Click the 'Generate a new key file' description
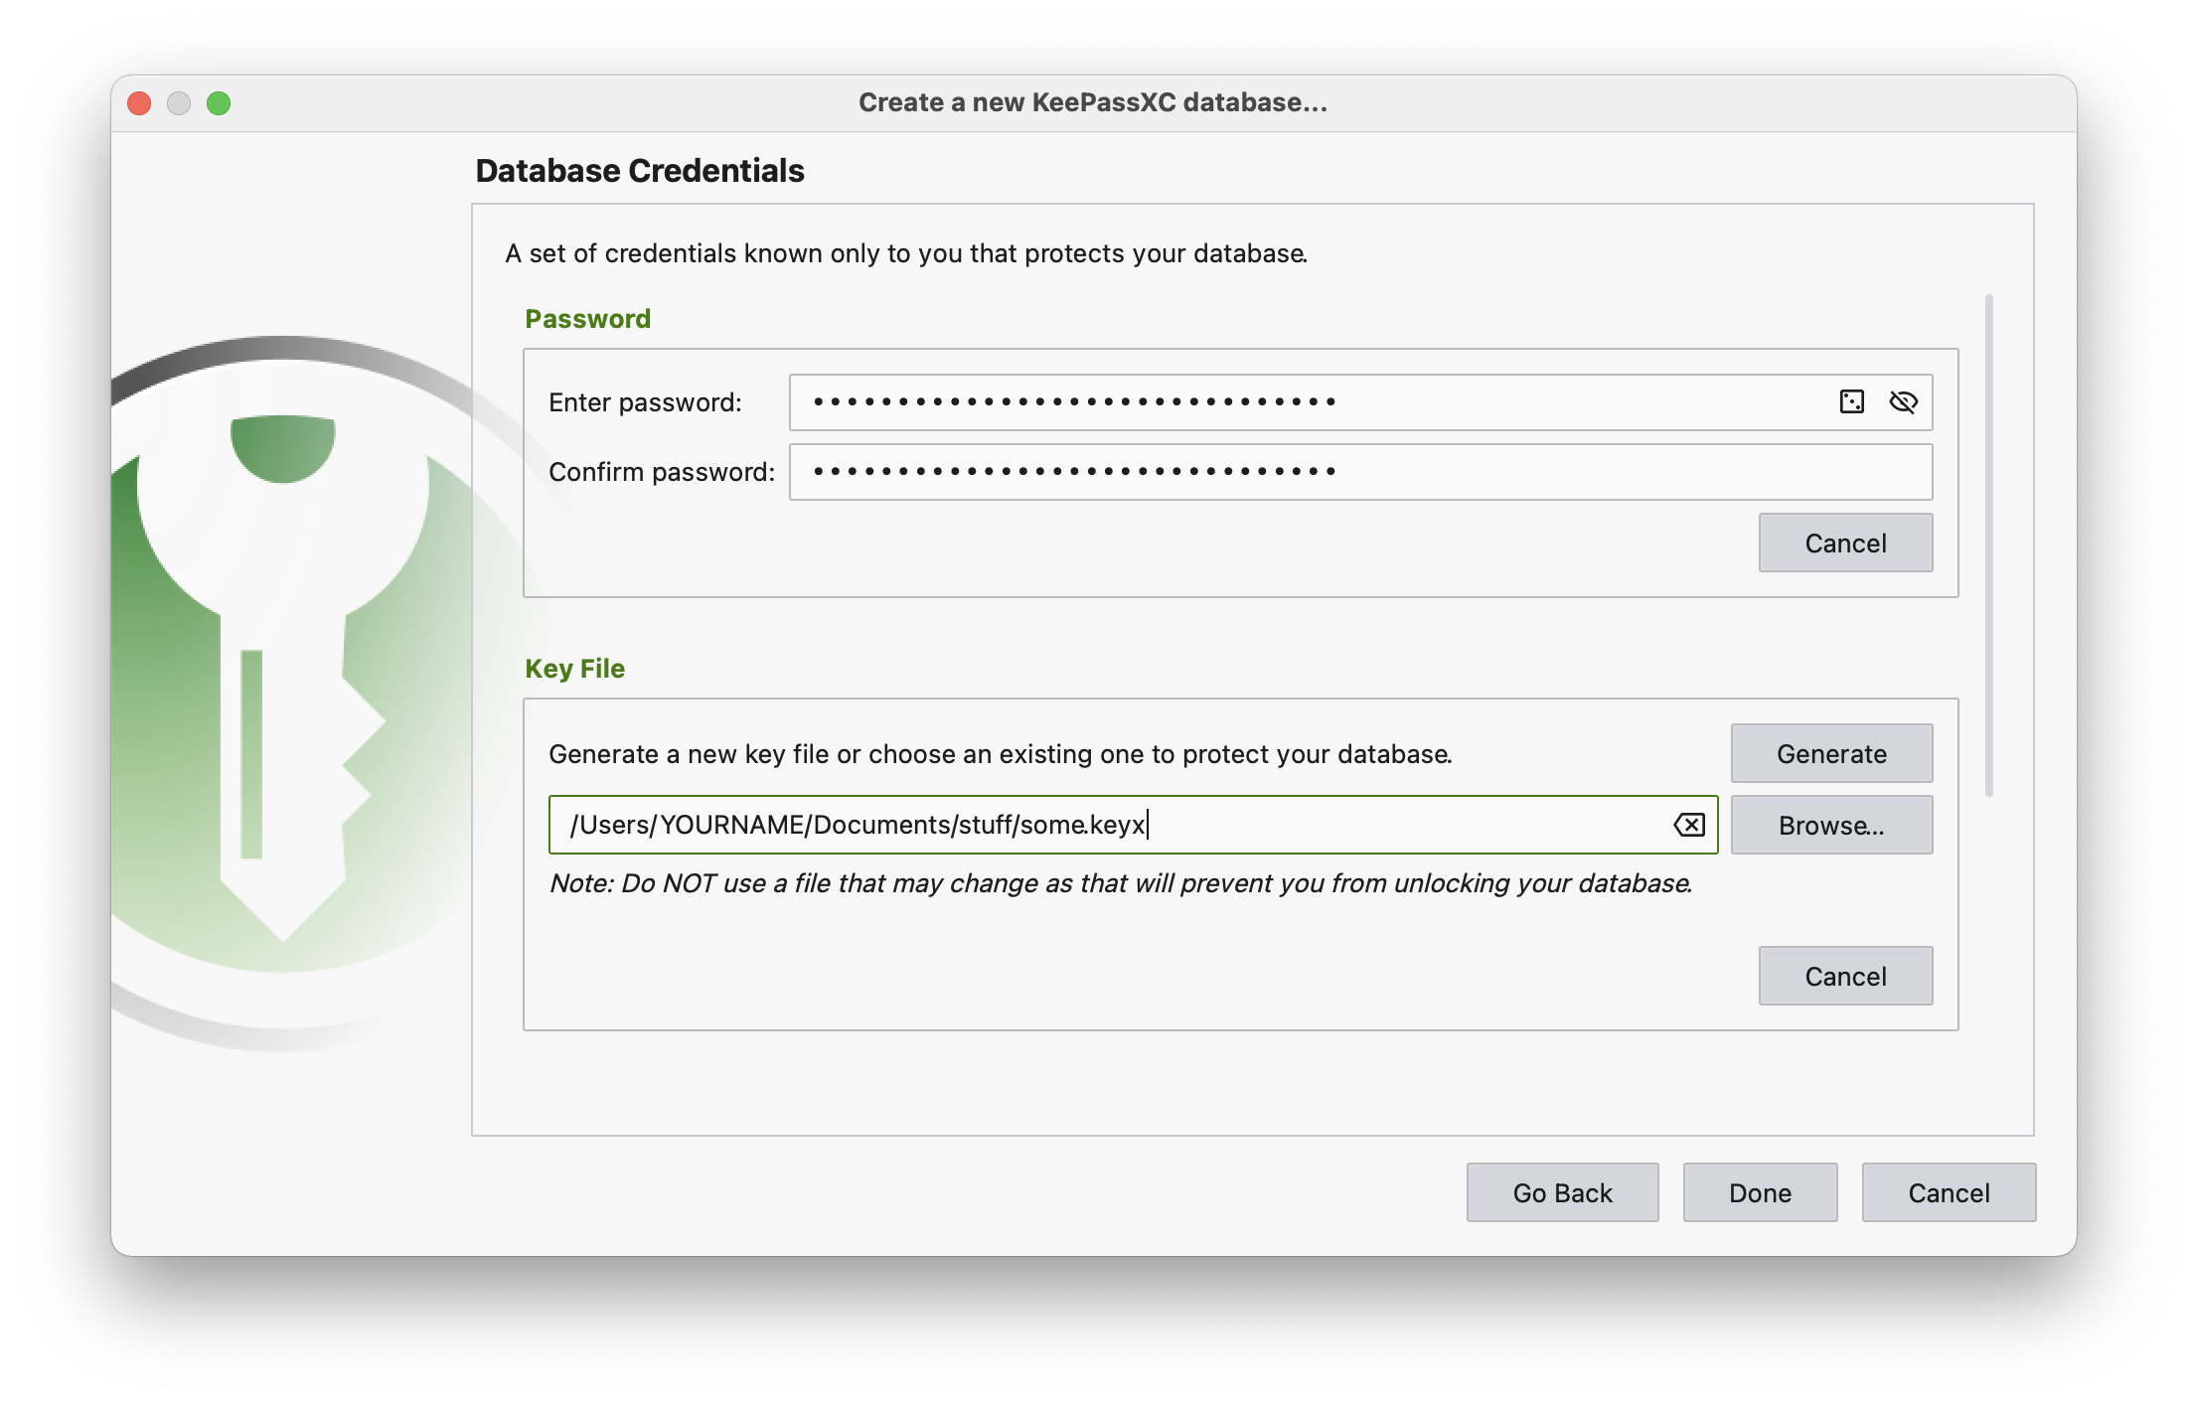 [1001, 754]
